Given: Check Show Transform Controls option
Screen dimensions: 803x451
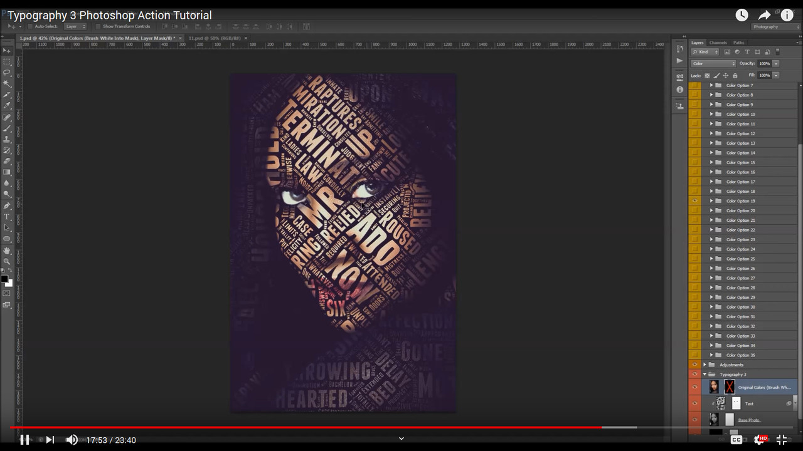Looking at the screenshot, I should [x=98, y=26].
